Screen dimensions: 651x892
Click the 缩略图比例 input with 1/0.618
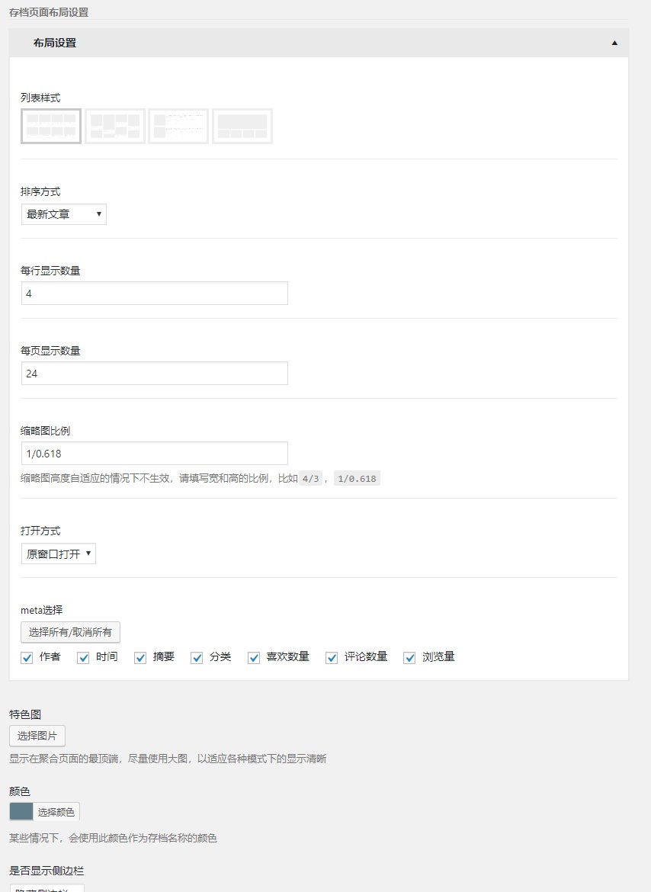click(x=155, y=454)
